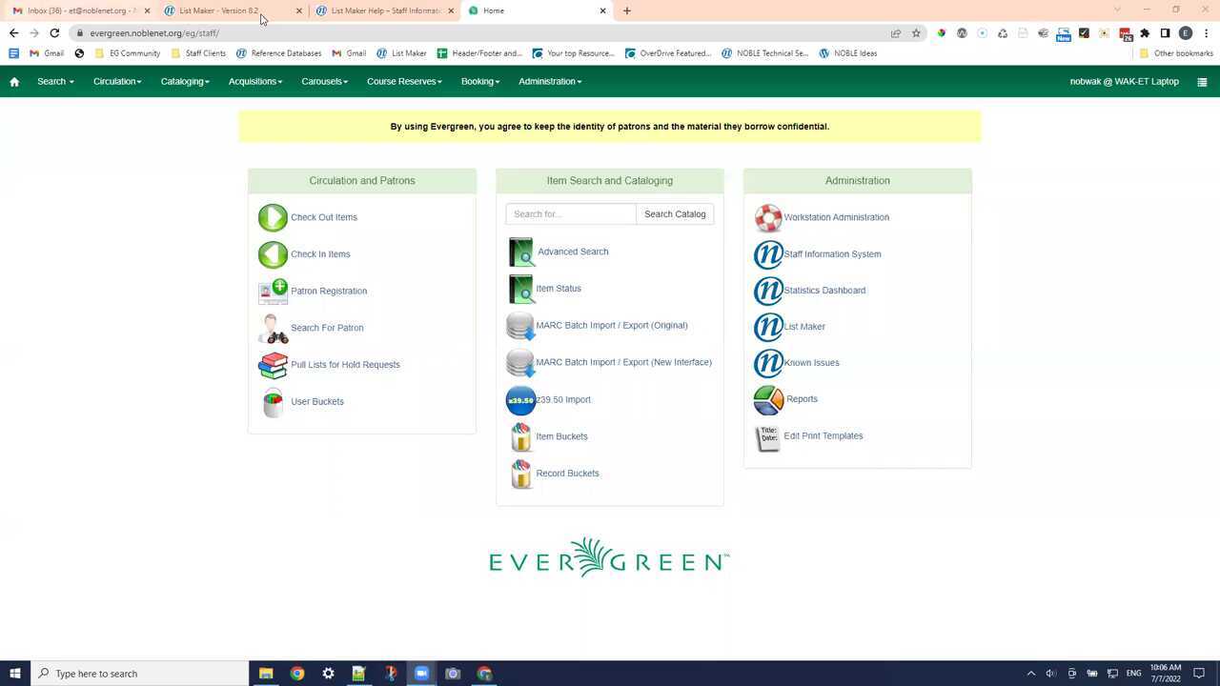The height and width of the screenshot is (686, 1220).
Task: Click the Workstation Administration lifebuoy icon
Action: tap(768, 217)
